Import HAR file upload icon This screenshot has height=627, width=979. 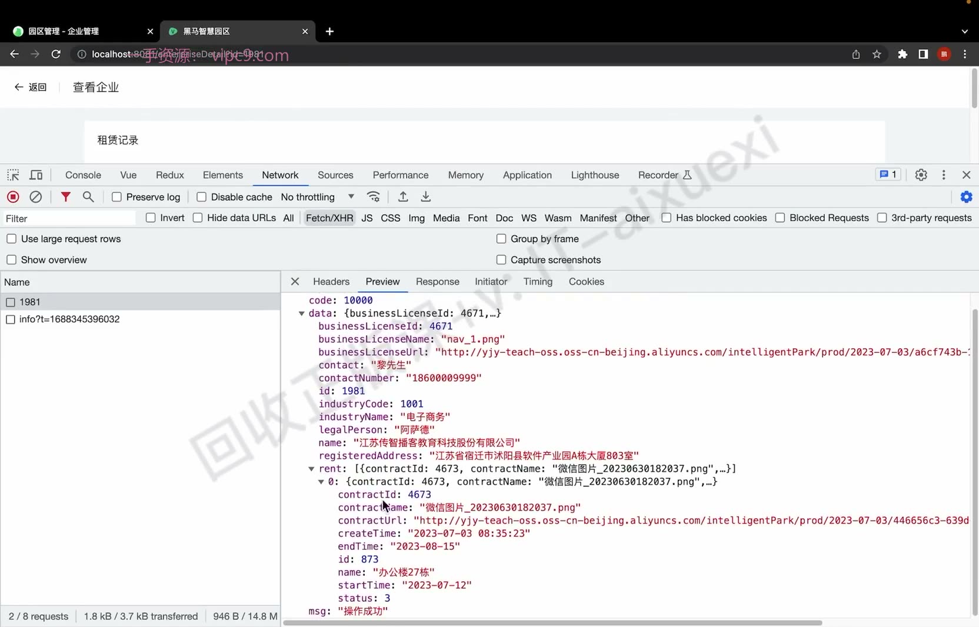(x=403, y=196)
